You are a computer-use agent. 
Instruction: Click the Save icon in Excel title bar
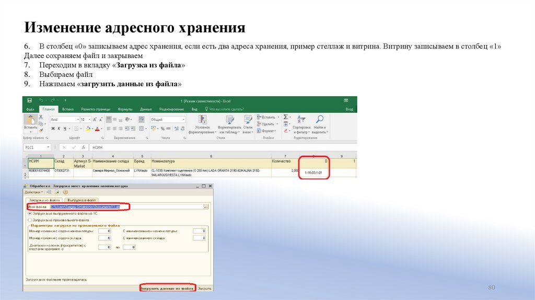coord(30,100)
